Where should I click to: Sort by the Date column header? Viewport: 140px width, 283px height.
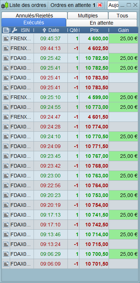[51, 30]
